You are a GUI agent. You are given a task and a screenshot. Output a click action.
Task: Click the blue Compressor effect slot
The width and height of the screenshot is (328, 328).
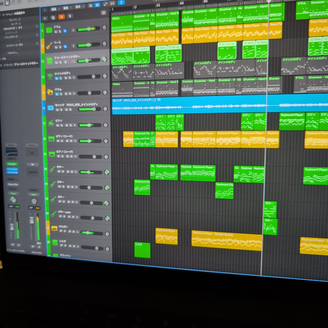click(x=12, y=169)
